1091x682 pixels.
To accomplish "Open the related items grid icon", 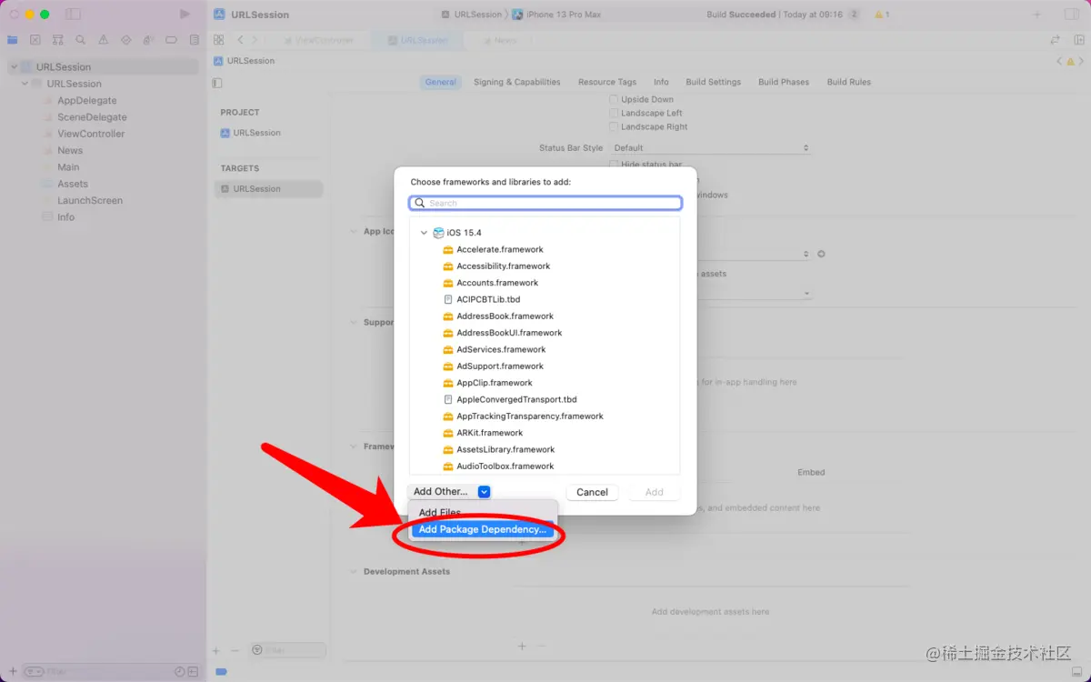I will (x=218, y=40).
